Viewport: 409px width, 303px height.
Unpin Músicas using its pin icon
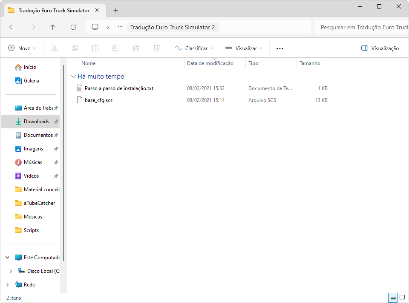(x=56, y=162)
